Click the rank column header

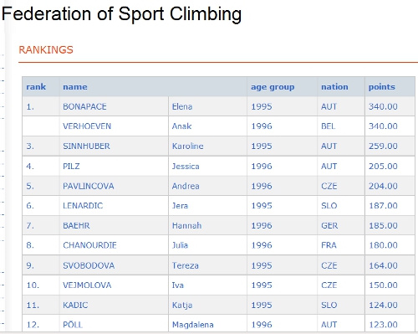pos(36,87)
